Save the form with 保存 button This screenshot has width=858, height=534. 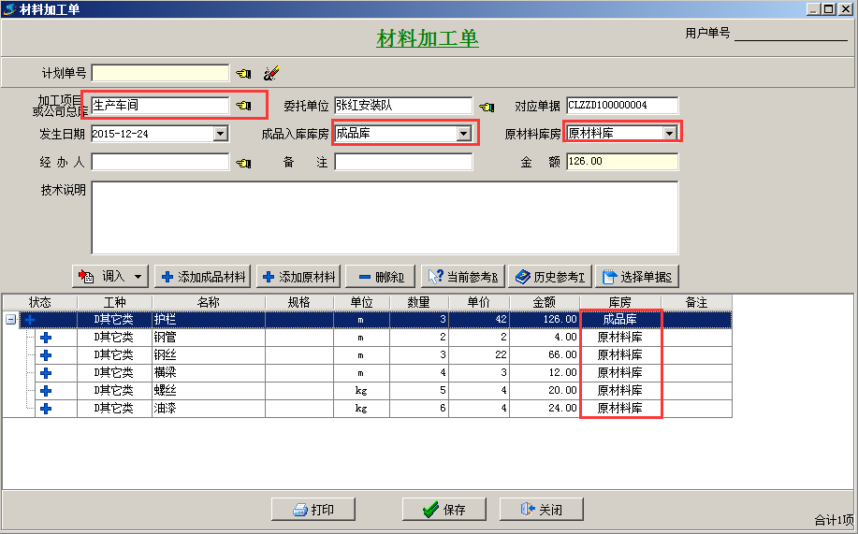[x=444, y=510]
